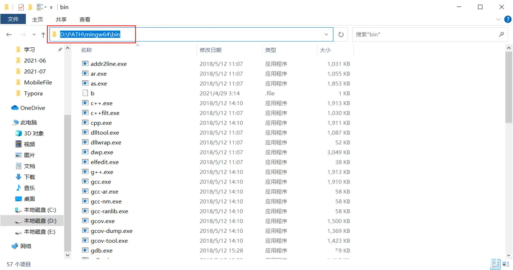Click the file list vertical scrollbar
The width and height of the screenshot is (513, 270).
point(509,87)
